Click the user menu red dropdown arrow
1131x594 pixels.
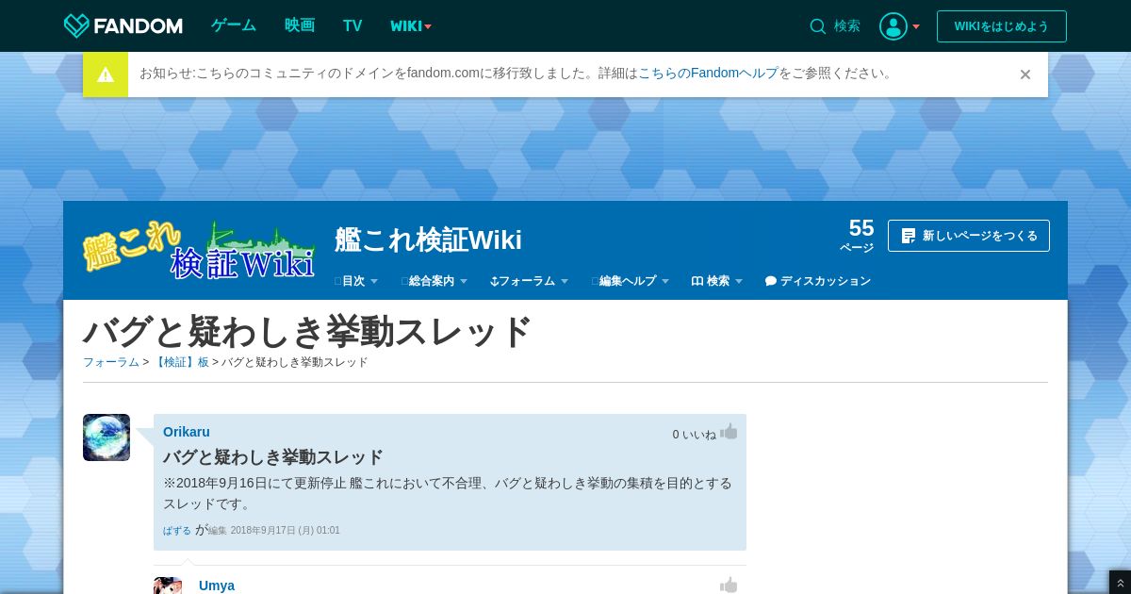[x=916, y=27]
